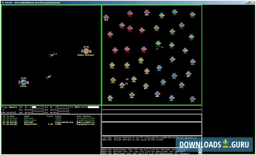
Task: Target the enemy ship labeled 0,3
Action: click(x=51, y=55)
